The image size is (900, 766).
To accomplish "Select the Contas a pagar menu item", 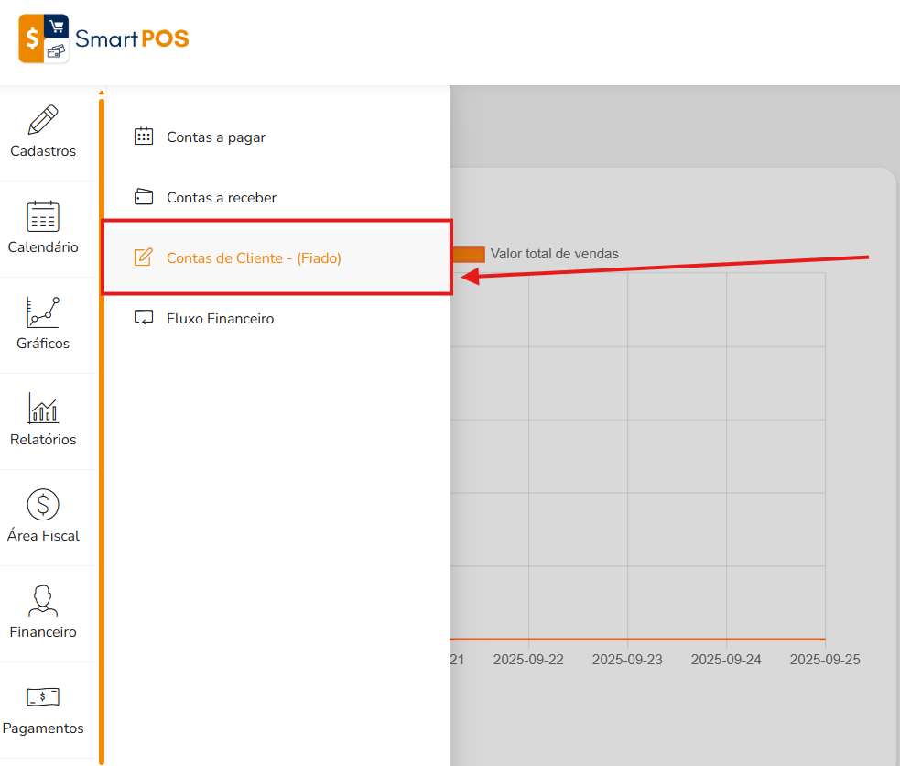I will click(277, 137).
